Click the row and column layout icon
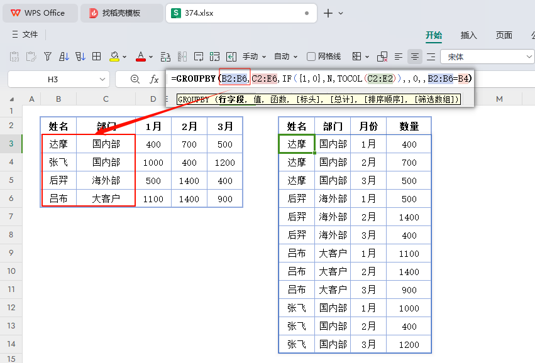Image resolution: width=535 pixels, height=363 pixels. click(x=165, y=57)
